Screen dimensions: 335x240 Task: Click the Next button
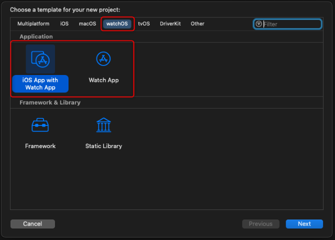(304, 224)
